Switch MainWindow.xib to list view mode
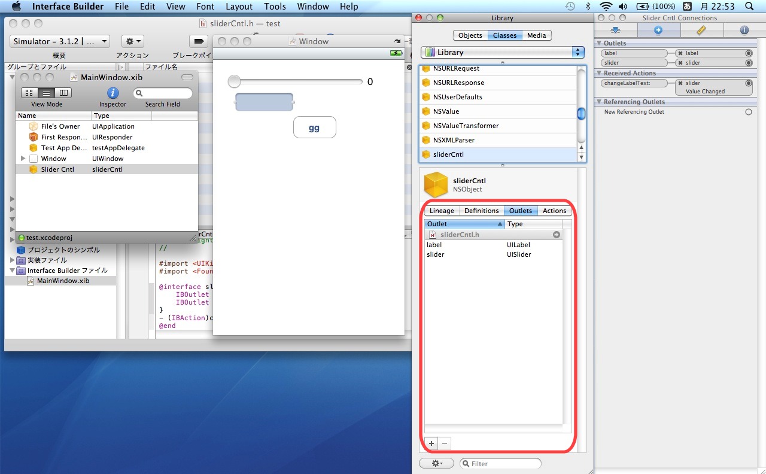Image resolution: width=766 pixels, height=474 pixels. click(x=46, y=93)
